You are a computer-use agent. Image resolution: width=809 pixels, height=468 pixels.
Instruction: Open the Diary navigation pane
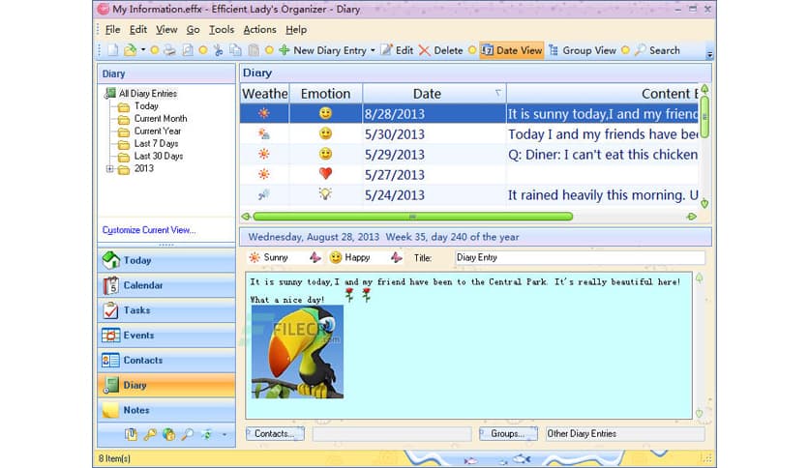(166, 385)
